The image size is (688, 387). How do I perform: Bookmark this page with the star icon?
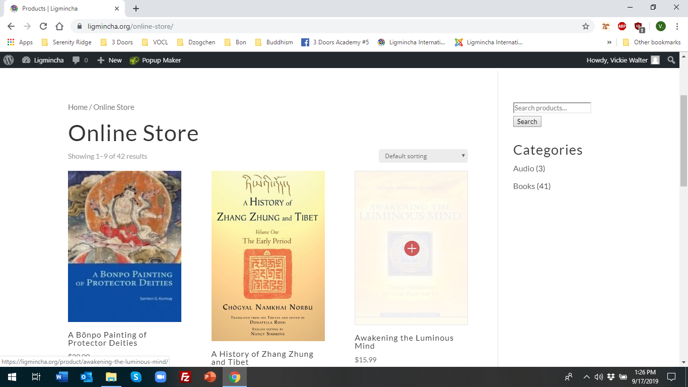585,26
